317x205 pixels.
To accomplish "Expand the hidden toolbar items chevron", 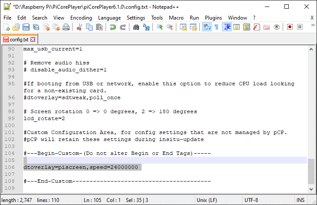I will pyautogui.click(x=313, y=25).
